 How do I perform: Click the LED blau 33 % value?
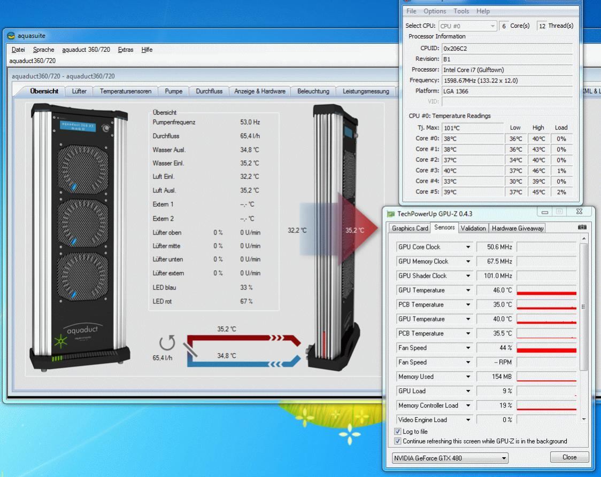click(x=246, y=287)
